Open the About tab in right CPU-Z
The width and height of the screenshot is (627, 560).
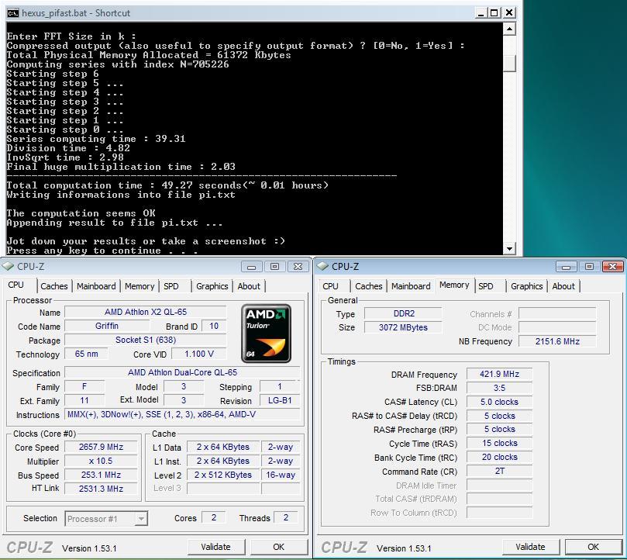click(x=563, y=286)
